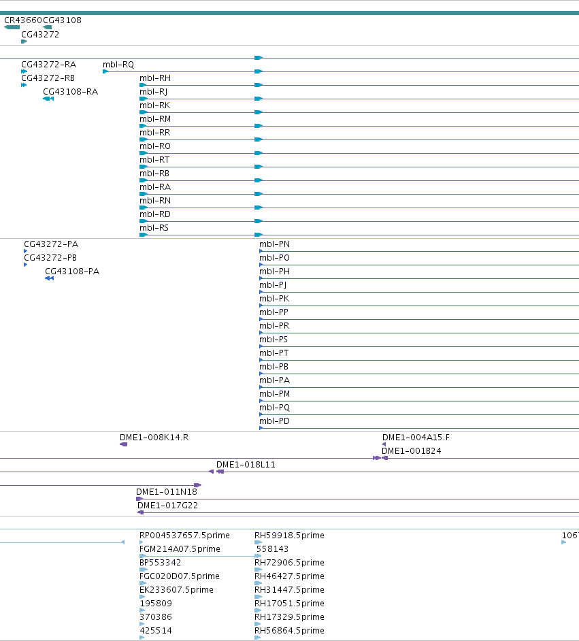This screenshot has width=579, height=641.
Task: Select the mbl-RB transcript label
Action: tap(154, 174)
